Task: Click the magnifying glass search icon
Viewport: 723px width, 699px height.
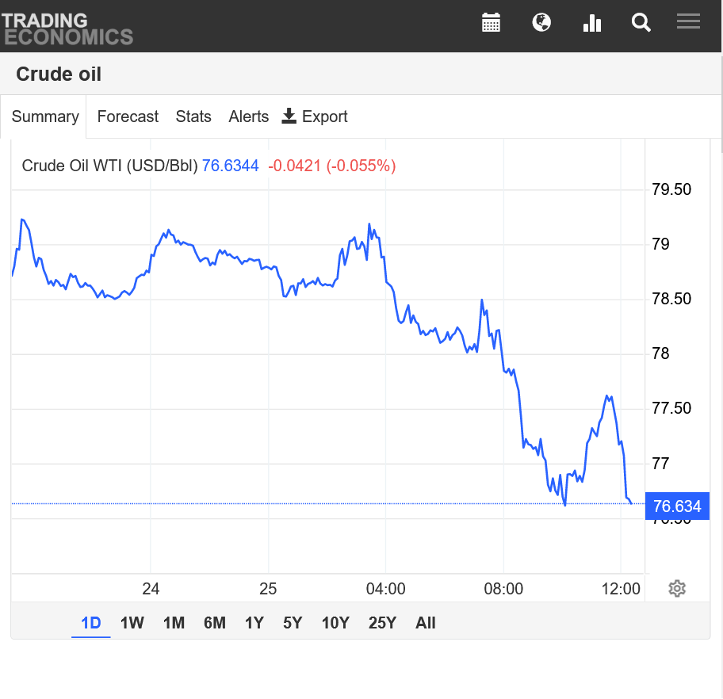Action: tap(641, 22)
